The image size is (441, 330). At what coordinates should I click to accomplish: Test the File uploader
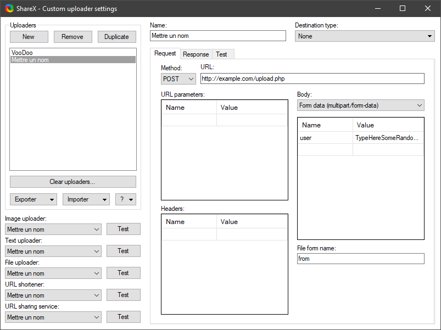click(x=124, y=273)
